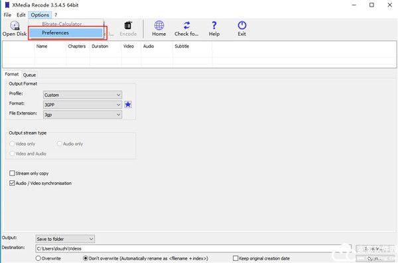Close the XMedia Recode window
This screenshot has width=398, height=263.
389,5
